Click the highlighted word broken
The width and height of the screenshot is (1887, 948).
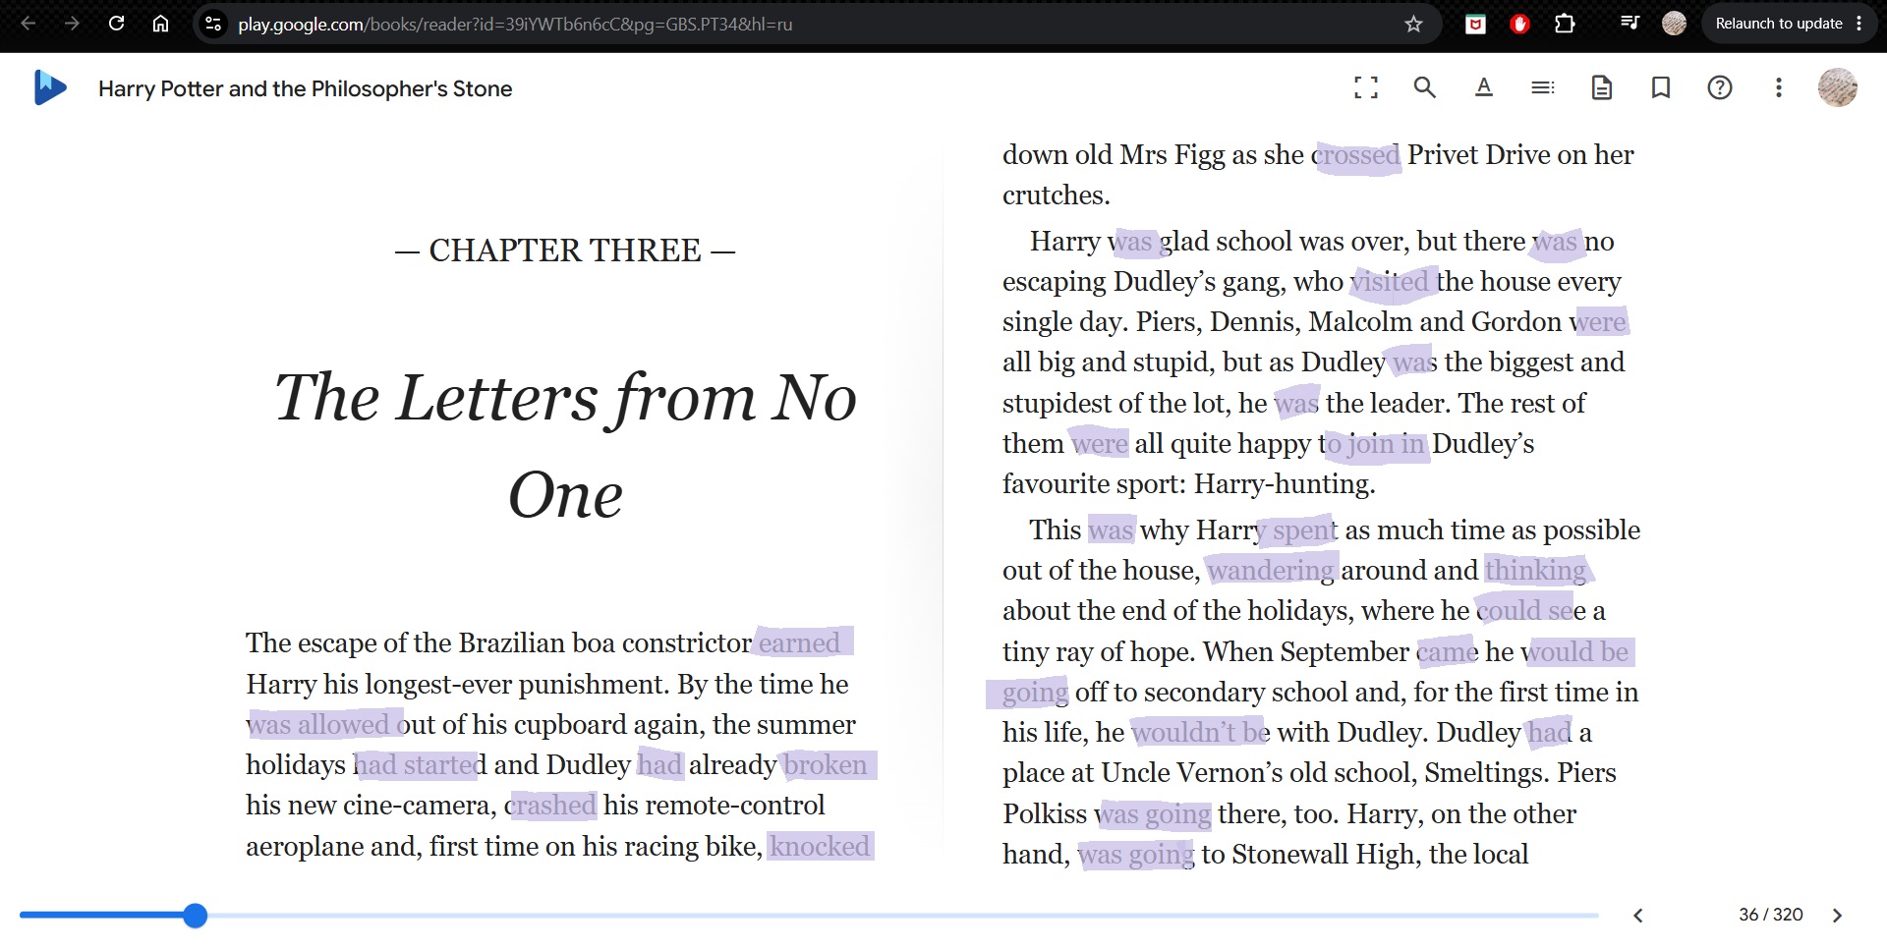(827, 764)
